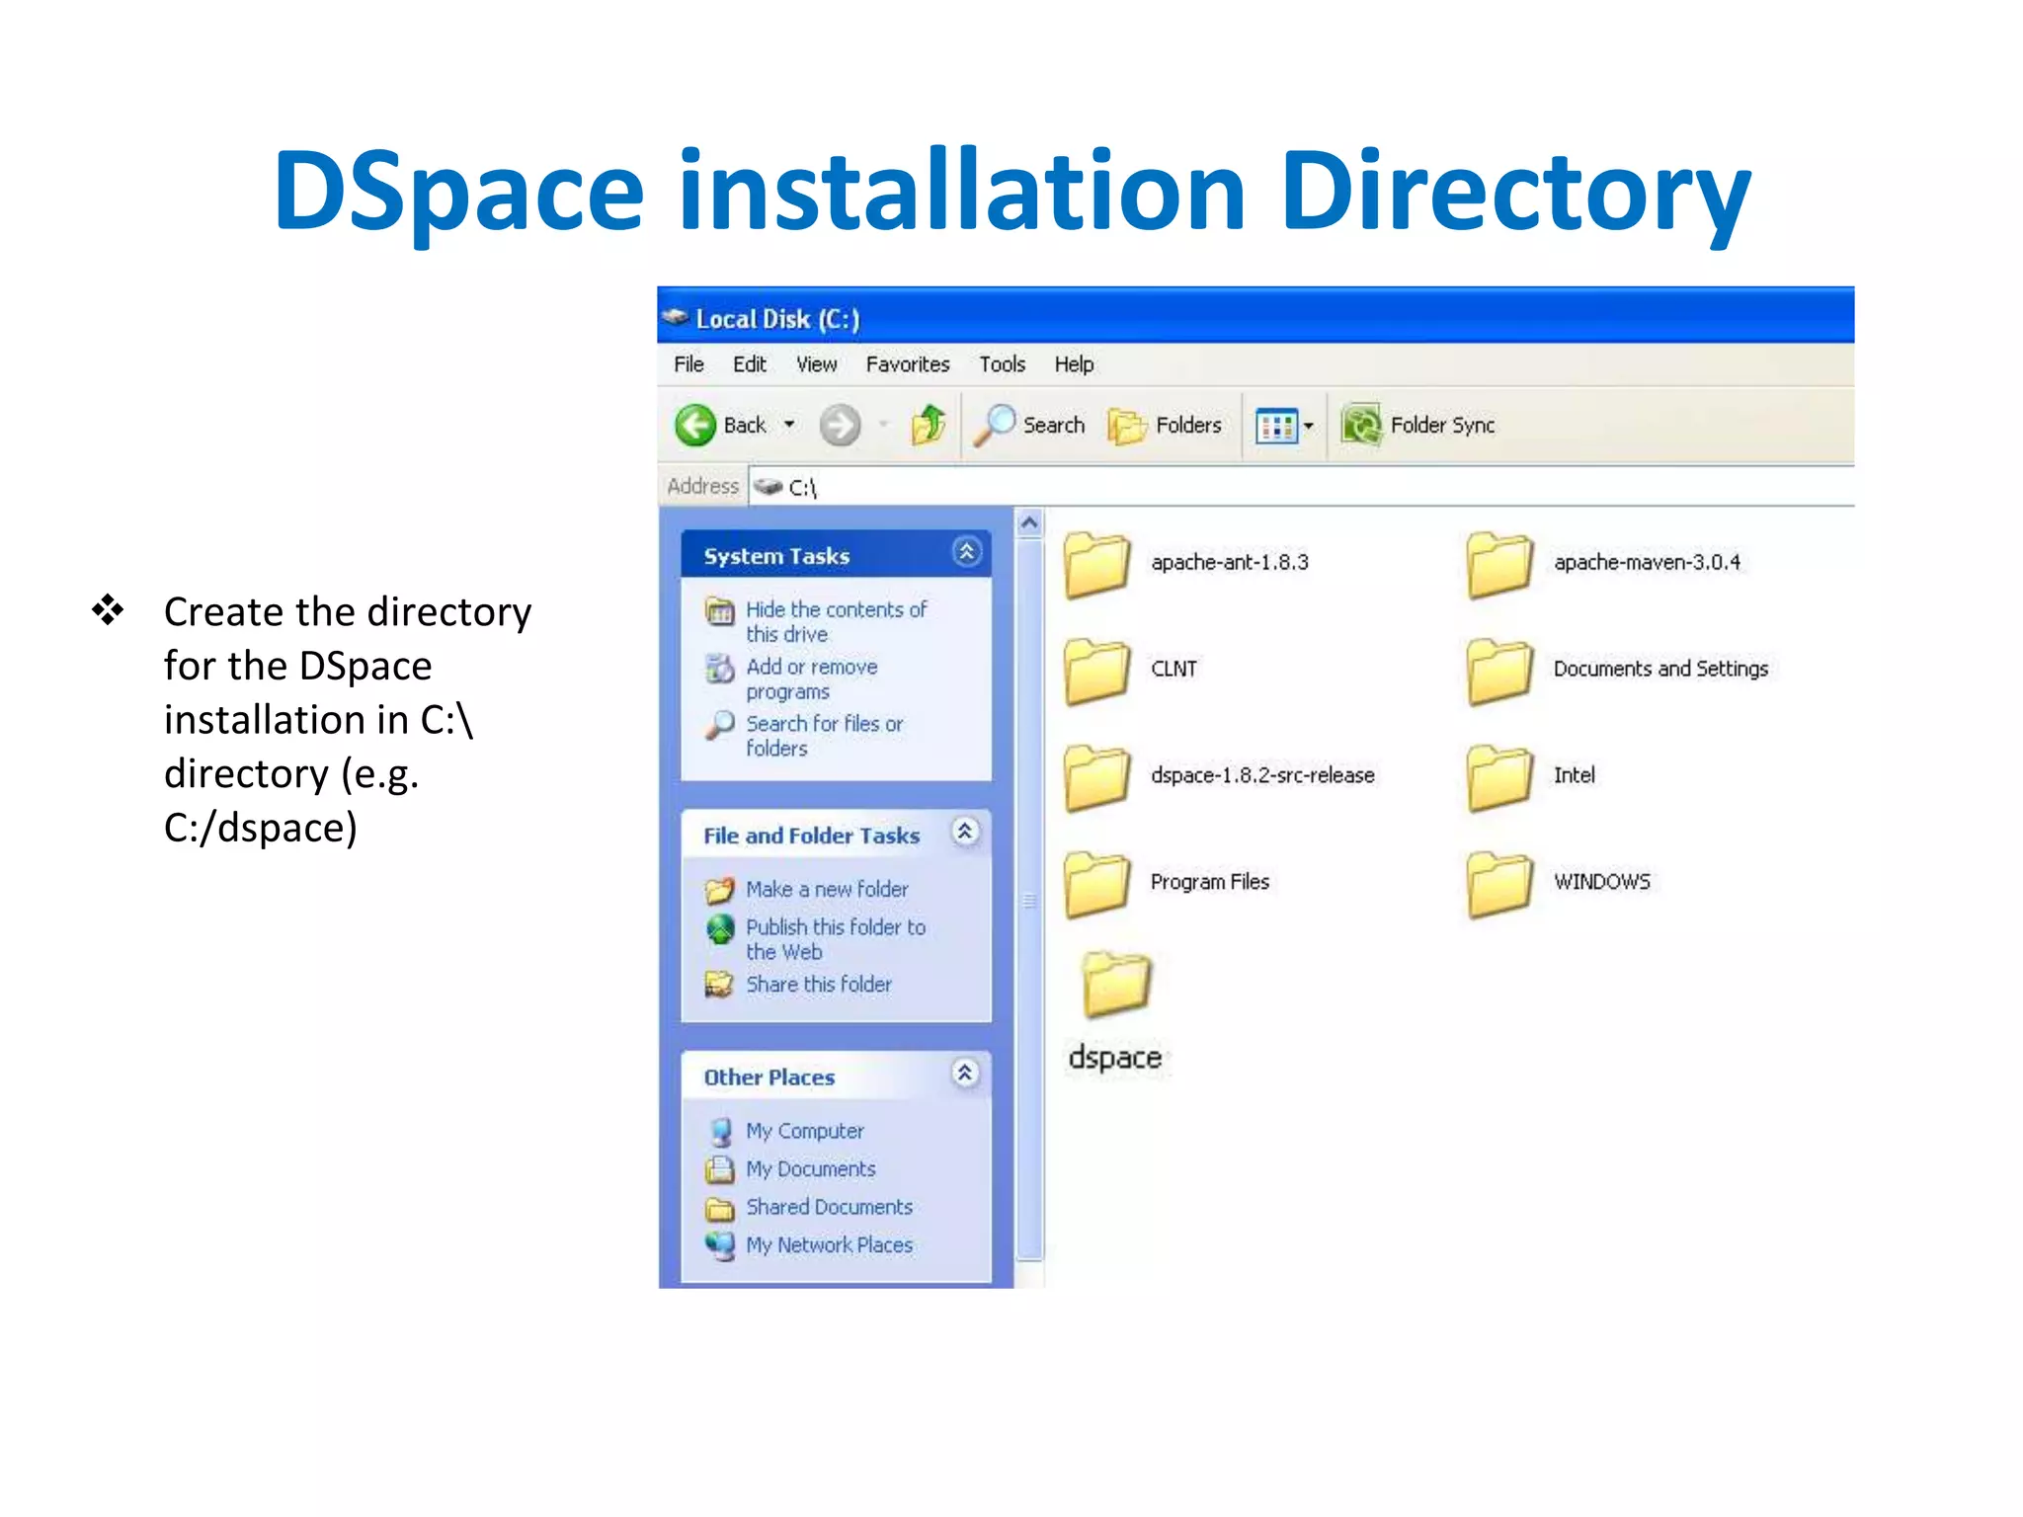Click the grey Forward arrow icon
This screenshot has height=1517, width=2023.
pyautogui.click(x=840, y=426)
